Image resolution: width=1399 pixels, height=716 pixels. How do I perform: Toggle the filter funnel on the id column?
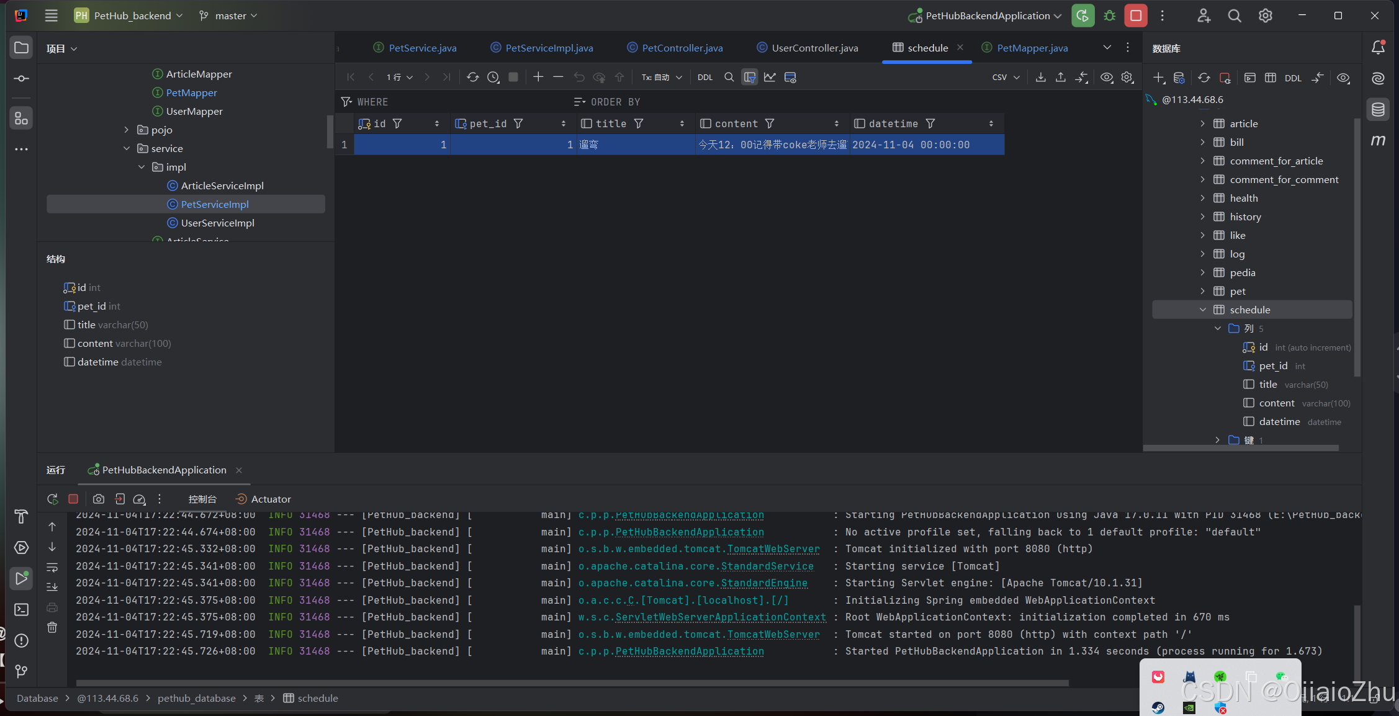(398, 123)
